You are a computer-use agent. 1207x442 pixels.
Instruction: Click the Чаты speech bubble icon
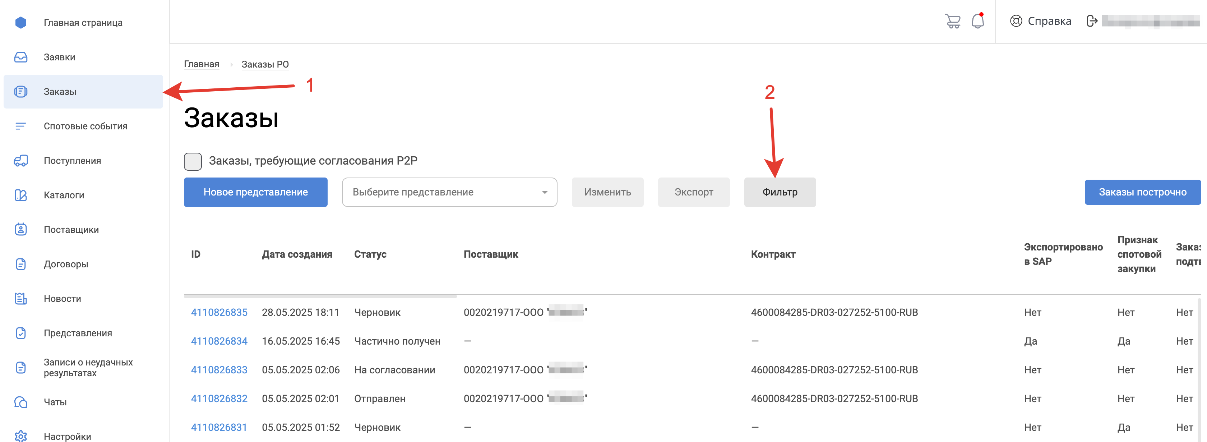point(20,402)
